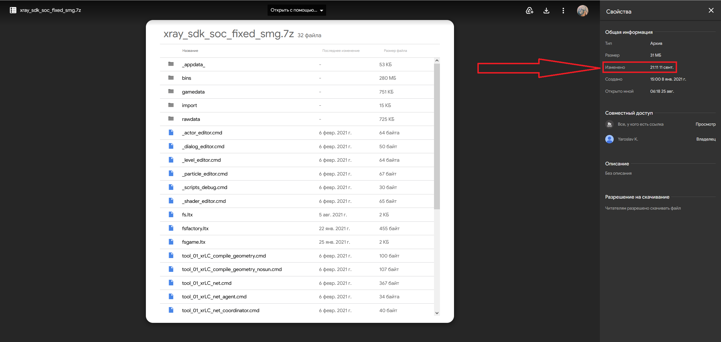Click the fsfactory.ltx file icon
The width and height of the screenshot is (721, 342).
click(171, 228)
